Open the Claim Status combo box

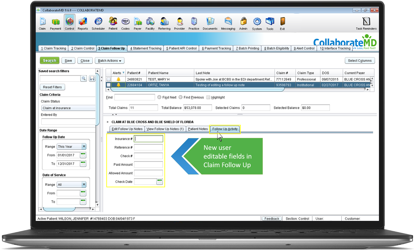point(69,108)
